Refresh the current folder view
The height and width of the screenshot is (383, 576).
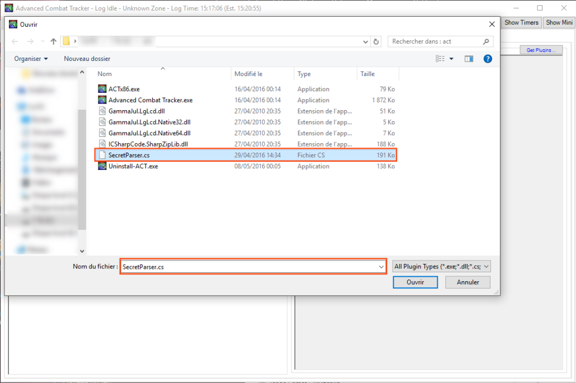(x=376, y=41)
